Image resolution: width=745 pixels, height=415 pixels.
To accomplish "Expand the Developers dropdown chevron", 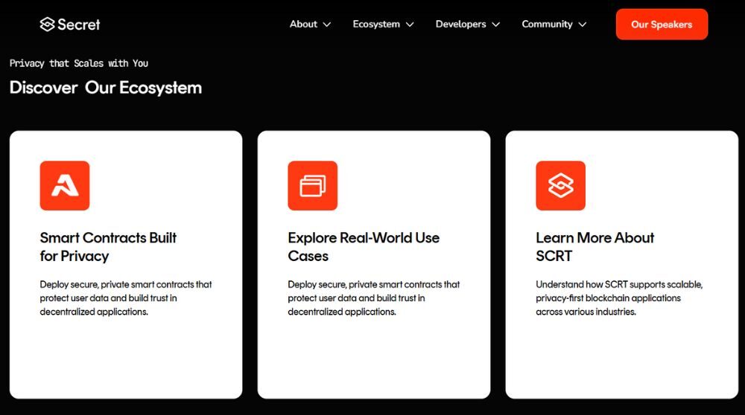I will coord(495,25).
